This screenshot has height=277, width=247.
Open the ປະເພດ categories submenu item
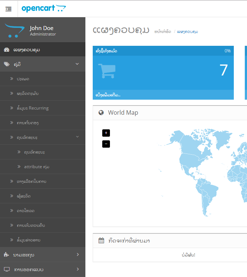pos(43,79)
